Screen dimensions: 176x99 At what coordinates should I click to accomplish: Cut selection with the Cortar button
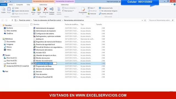tap(15, 8)
